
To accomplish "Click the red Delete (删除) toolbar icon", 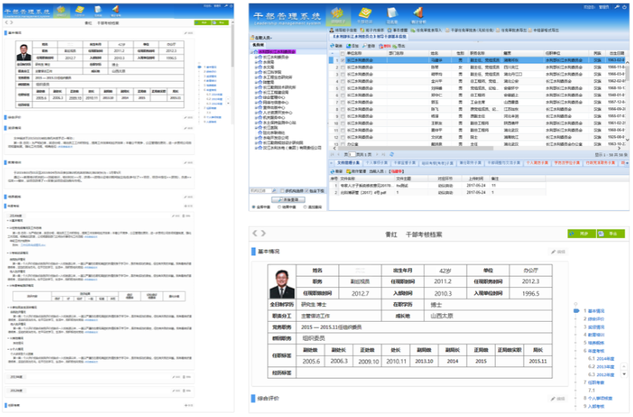I will click(x=383, y=46).
